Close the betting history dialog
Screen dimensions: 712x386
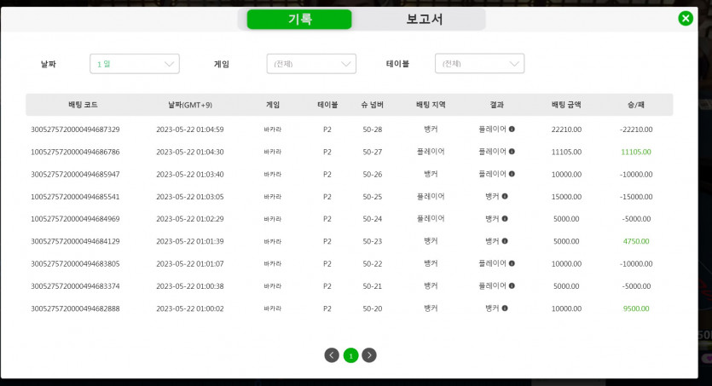[x=686, y=18]
